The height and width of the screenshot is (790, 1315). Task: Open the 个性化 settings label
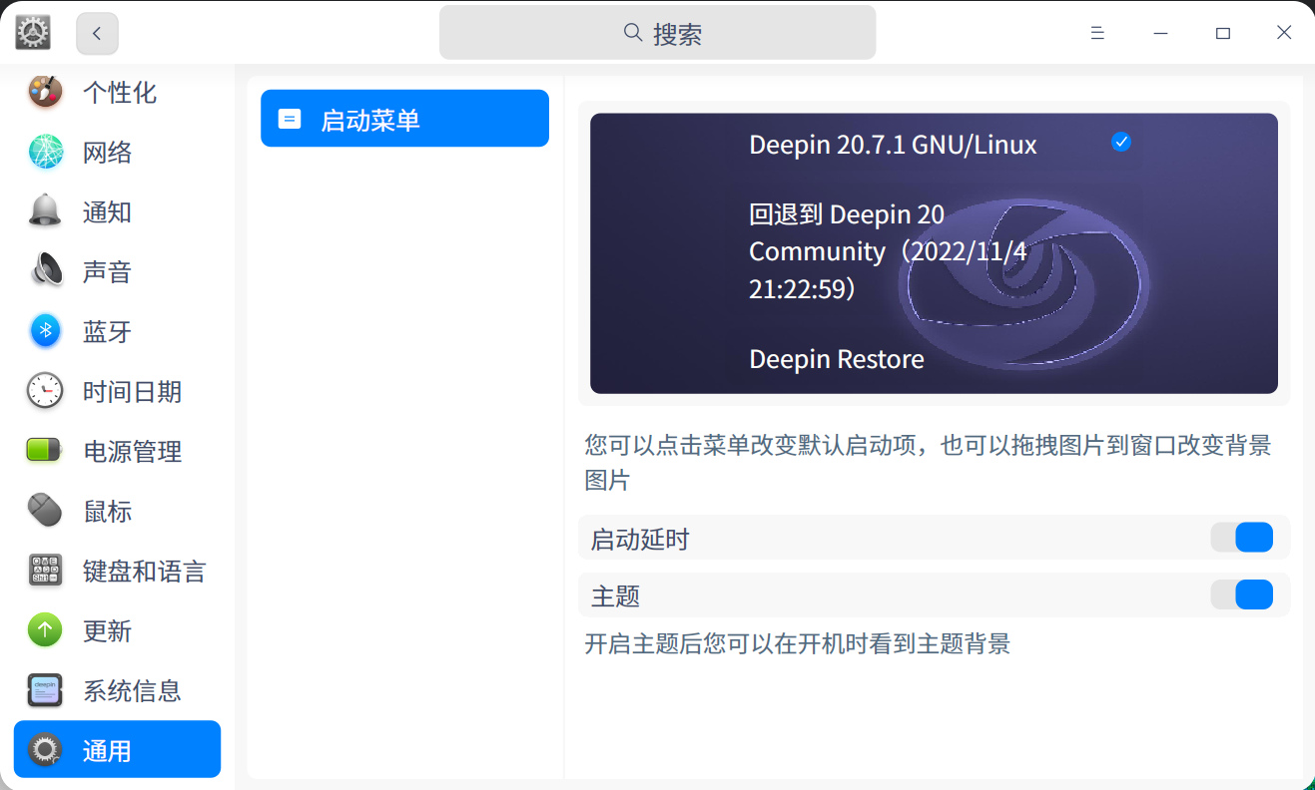point(120,93)
